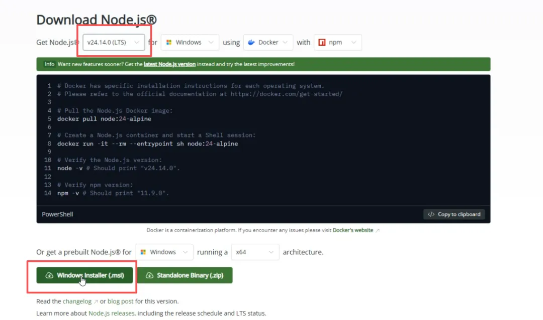
Task: Click the Download Node.js® heading
Action: click(97, 20)
